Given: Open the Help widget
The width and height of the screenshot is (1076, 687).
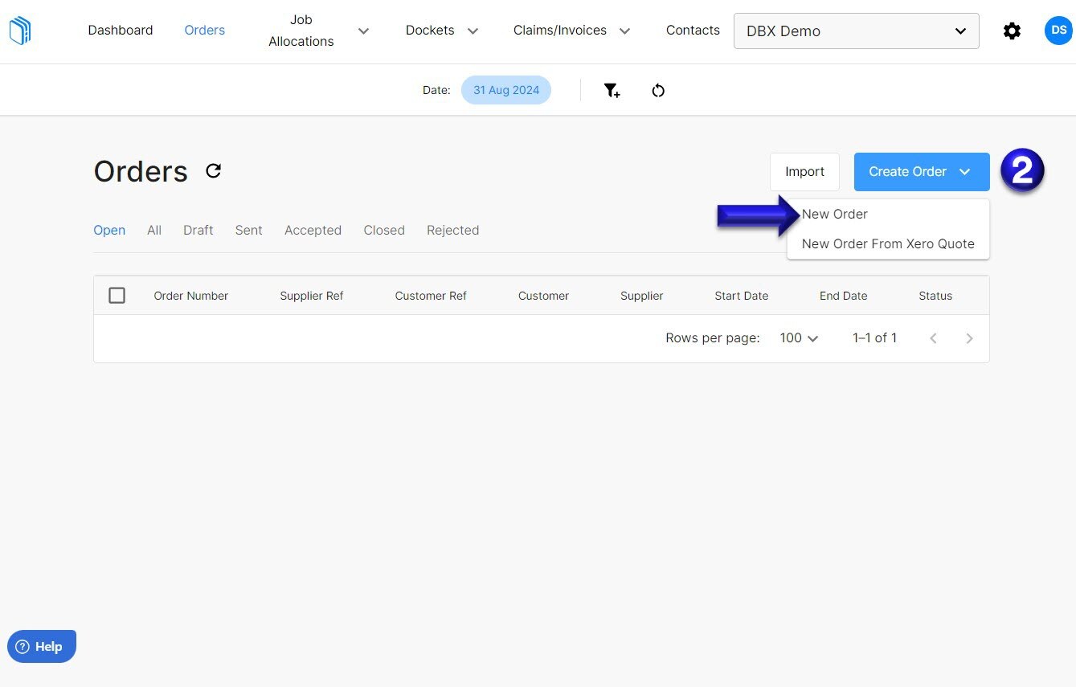Looking at the screenshot, I should click(41, 646).
